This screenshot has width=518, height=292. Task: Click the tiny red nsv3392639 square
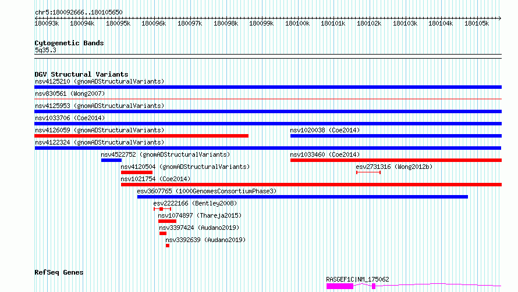point(168,246)
